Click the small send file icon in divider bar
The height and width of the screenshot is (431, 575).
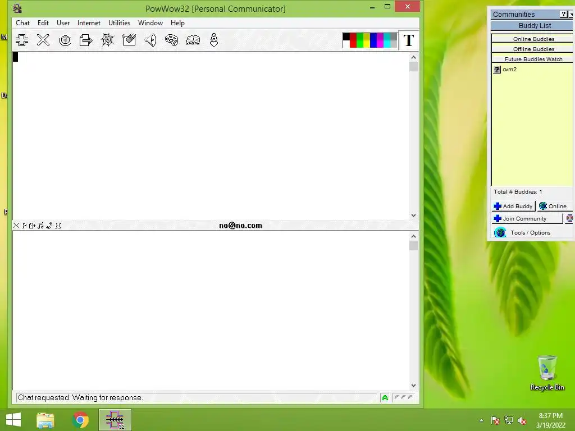point(32,226)
